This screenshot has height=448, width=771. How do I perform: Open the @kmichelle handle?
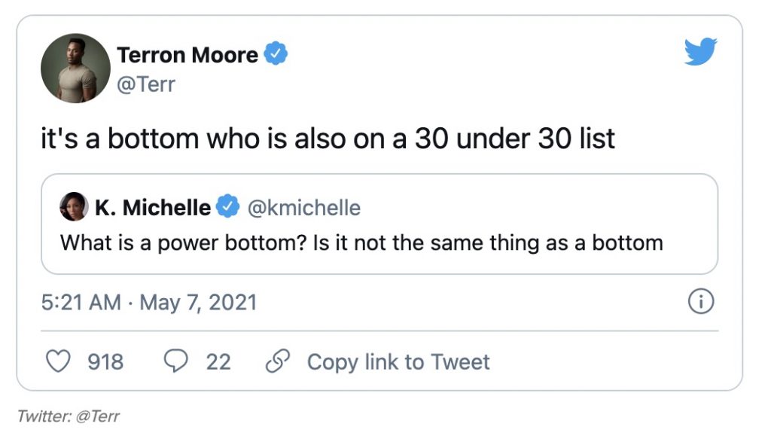(304, 208)
